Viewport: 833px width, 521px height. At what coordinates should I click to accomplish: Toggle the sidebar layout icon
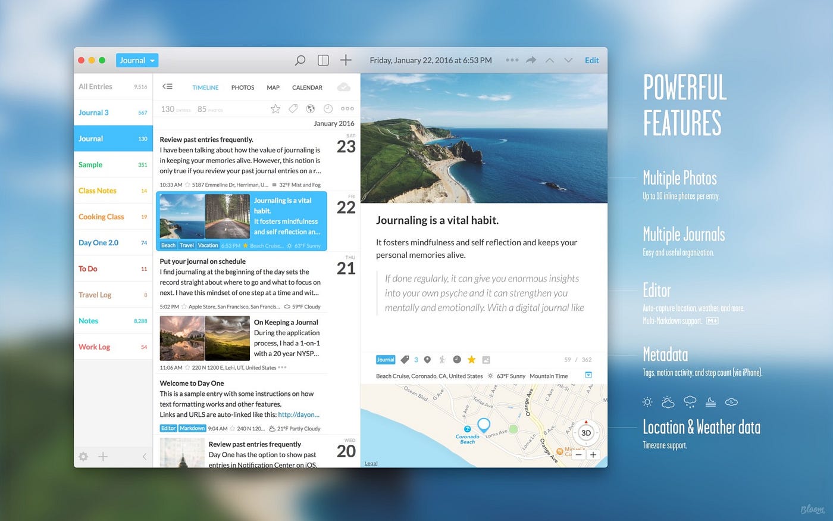tap(323, 60)
